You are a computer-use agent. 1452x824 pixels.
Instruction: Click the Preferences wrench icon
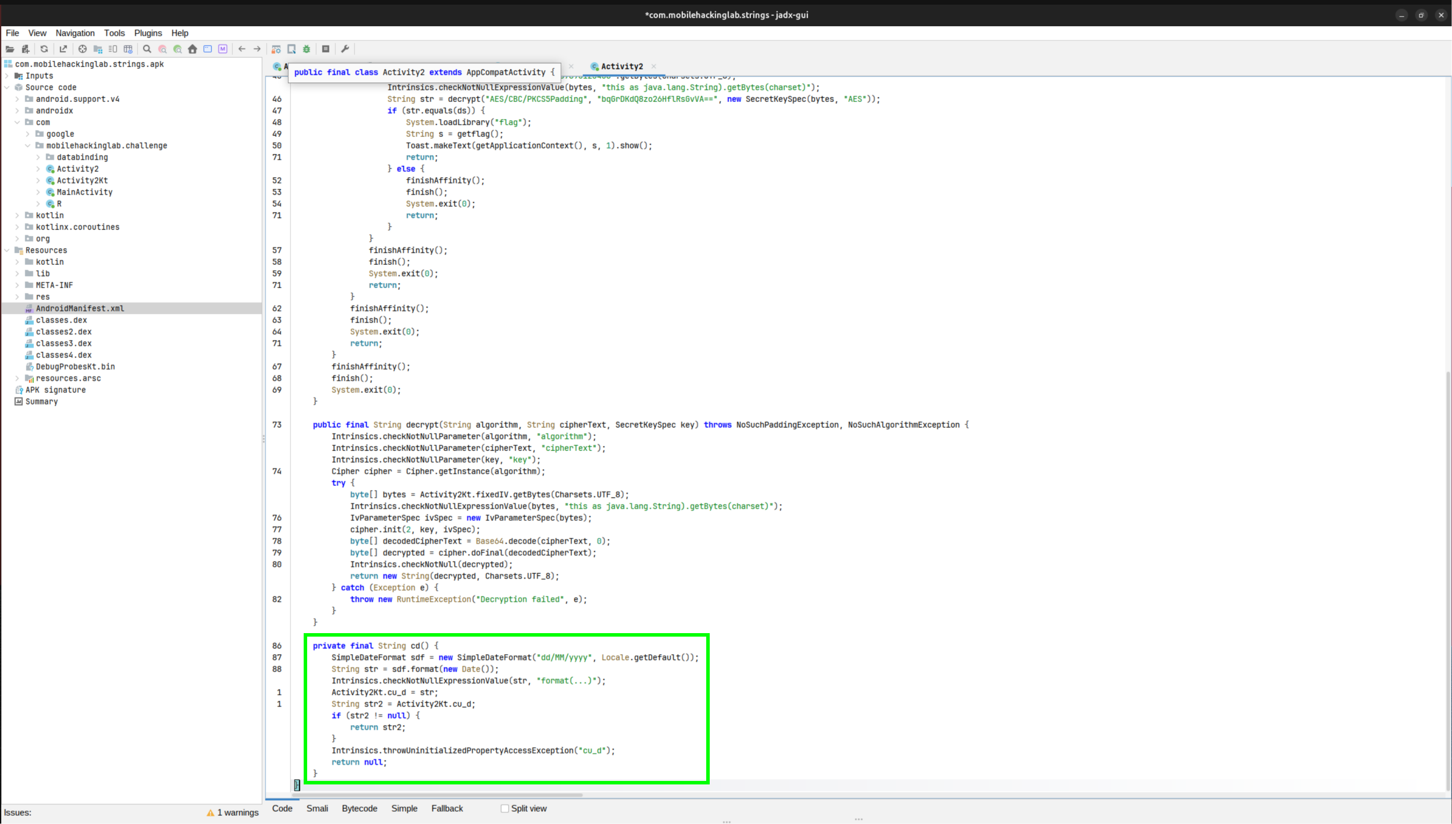[345, 49]
